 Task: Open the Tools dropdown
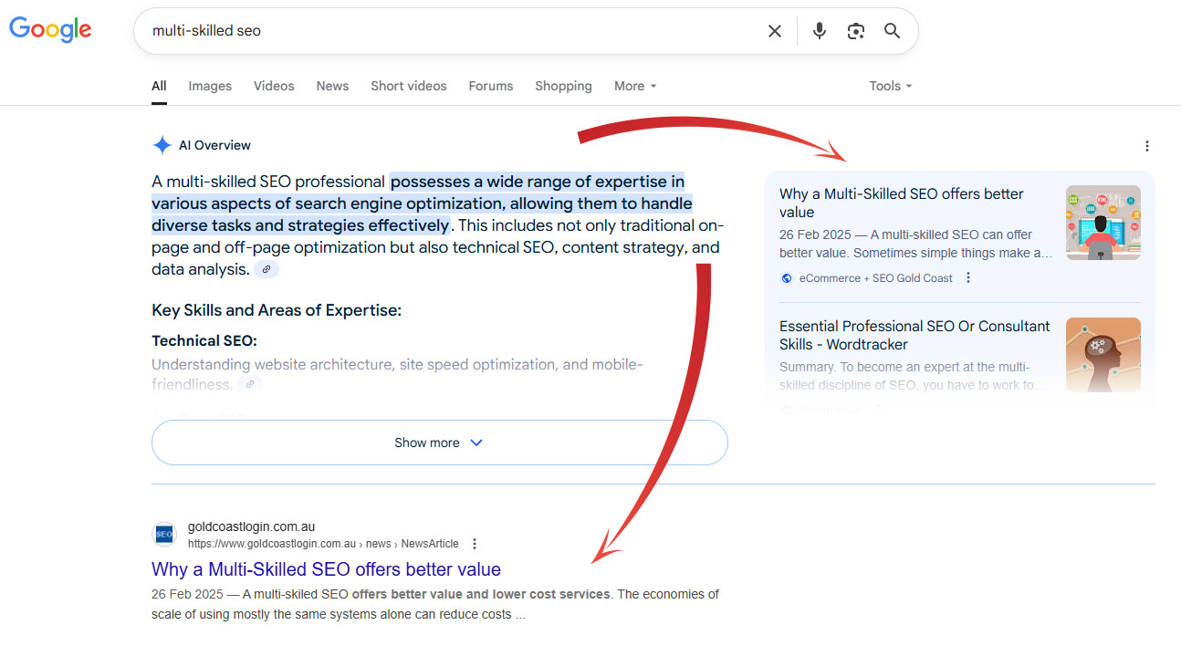pyautogui.click(x=891, y=86)
